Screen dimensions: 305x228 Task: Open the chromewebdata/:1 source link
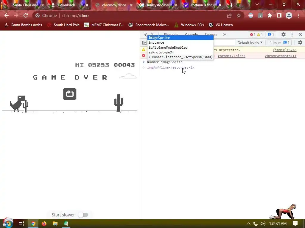(x=281, y=56)
